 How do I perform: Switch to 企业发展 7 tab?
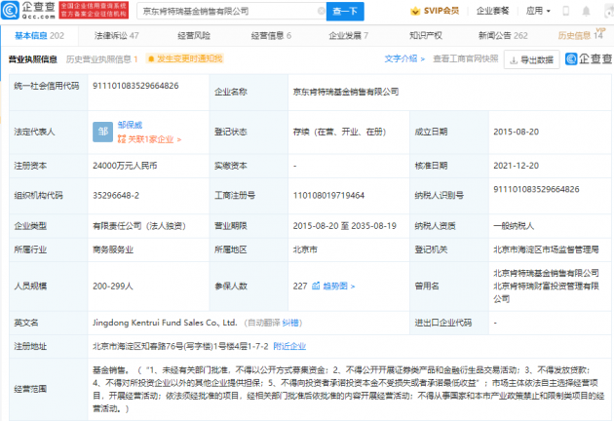coord(348,36)
